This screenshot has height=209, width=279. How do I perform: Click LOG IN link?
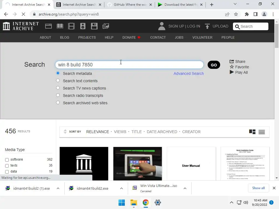pyautogui.click(x=194, y=26)
